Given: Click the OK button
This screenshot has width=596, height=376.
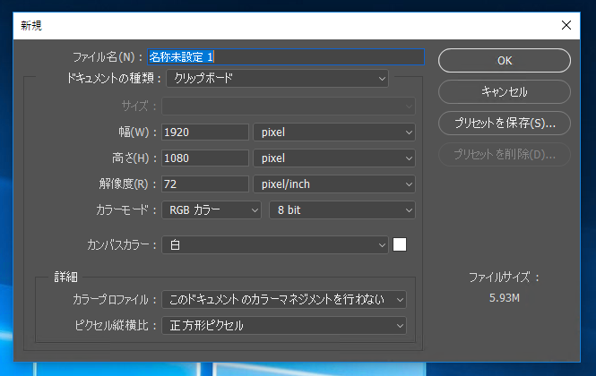Looking at the screenshot, I should [x=504, y=60].
